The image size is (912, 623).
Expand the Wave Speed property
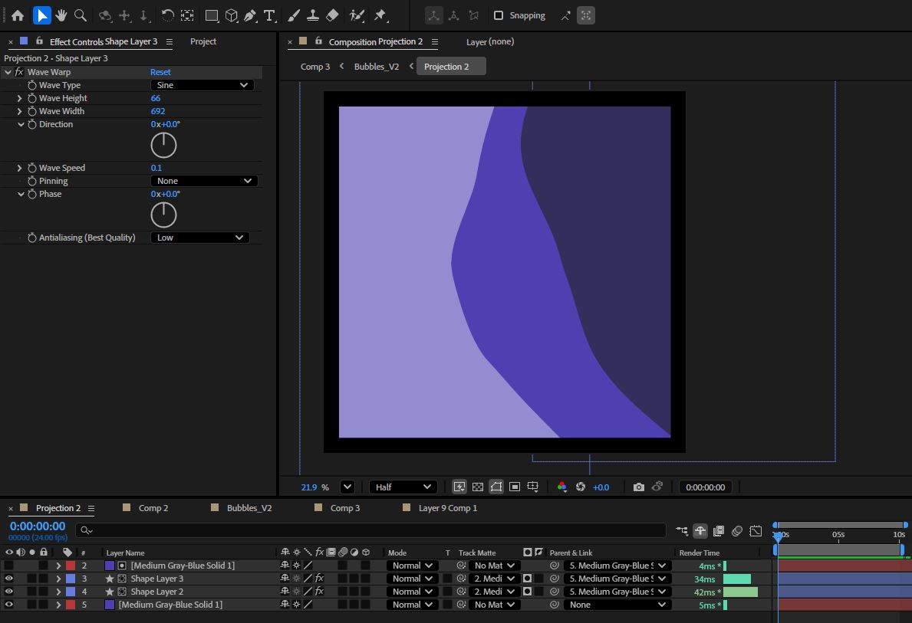pyautogui.click(x=20, y=168)
